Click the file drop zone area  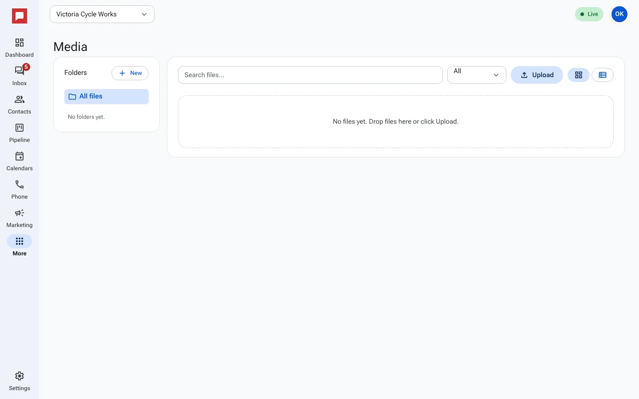[x=396, y=121]
